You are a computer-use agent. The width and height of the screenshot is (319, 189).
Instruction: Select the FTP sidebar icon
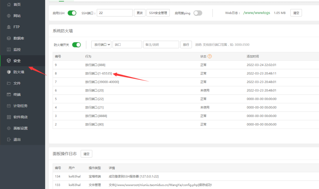pos(14,27)
